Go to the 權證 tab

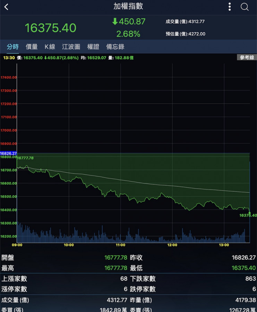[x=93, y=46]
